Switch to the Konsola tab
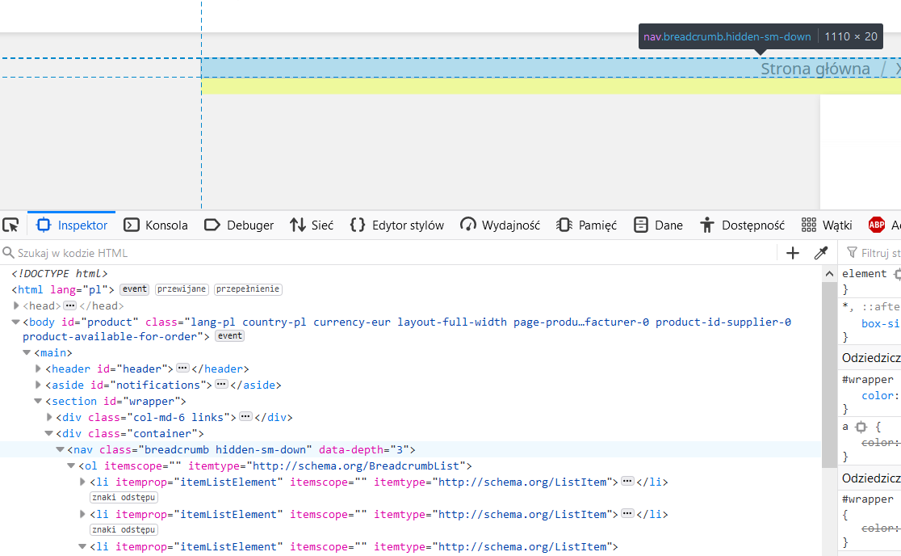901x556 pixels. tap(156, 225)
